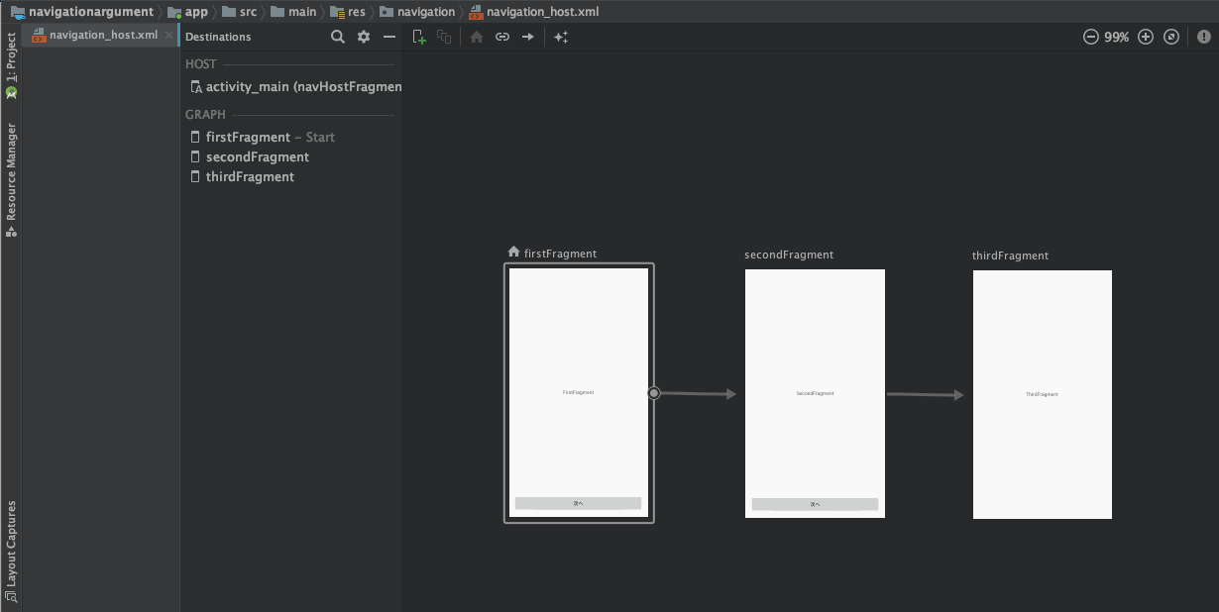Select the action arrow from firstFragment to secondFragment

point(700,394)
